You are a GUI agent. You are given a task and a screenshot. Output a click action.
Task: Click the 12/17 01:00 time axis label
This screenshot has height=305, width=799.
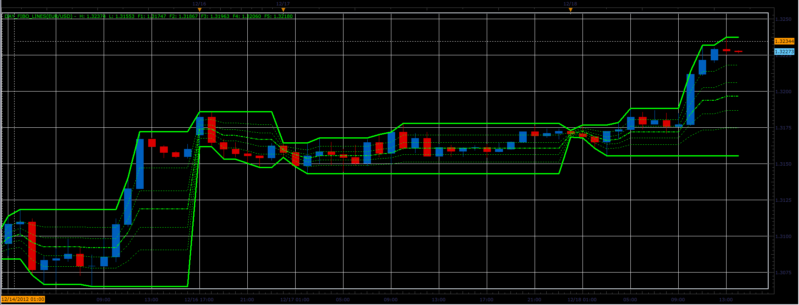click(295, 300)
